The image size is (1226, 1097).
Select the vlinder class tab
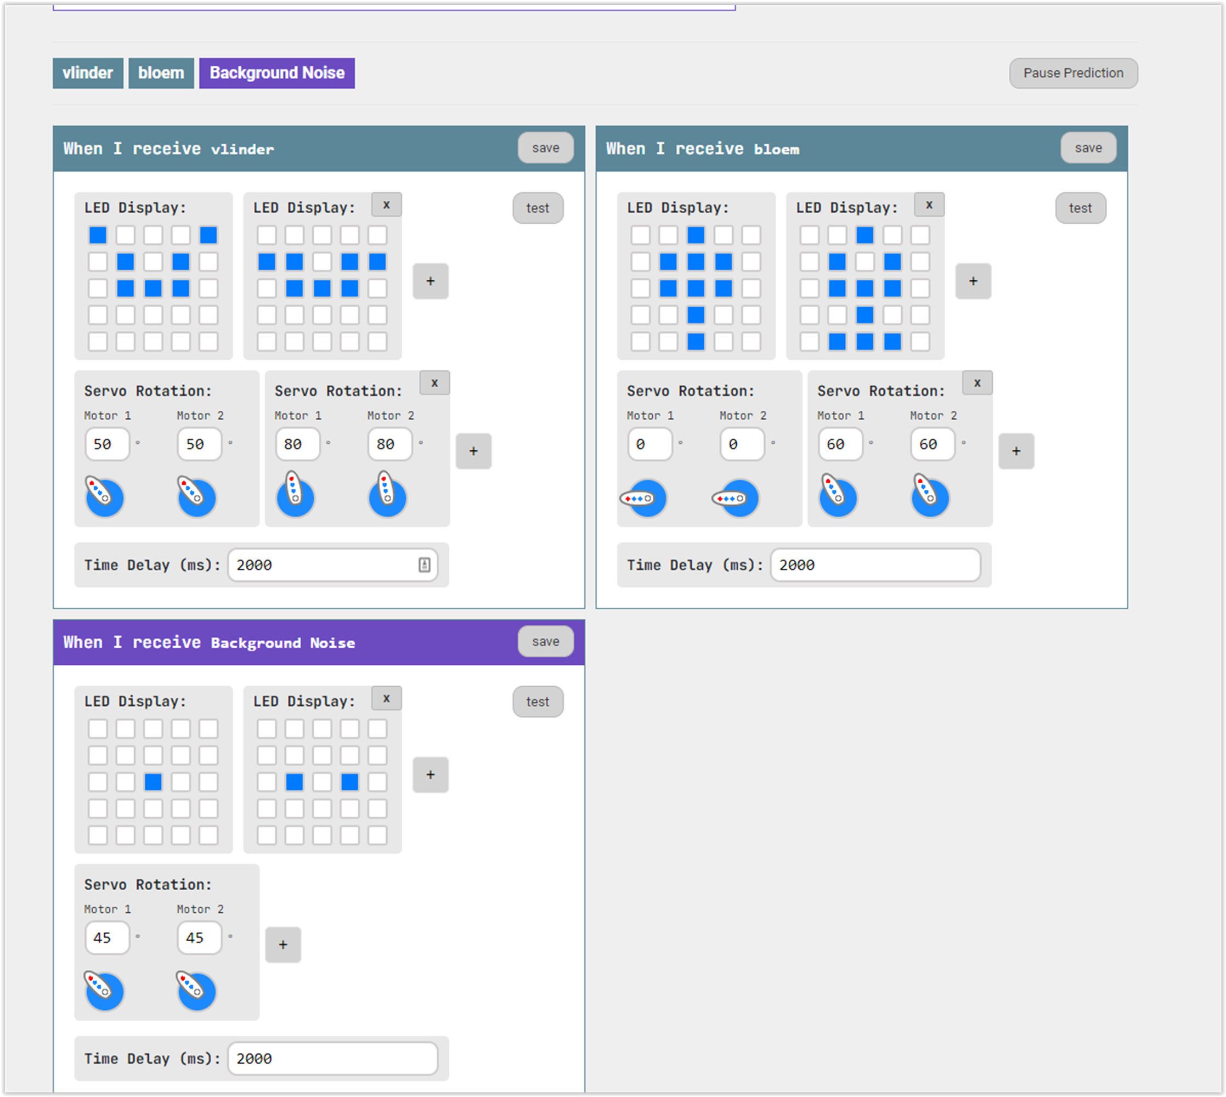[x=88, y=73]
